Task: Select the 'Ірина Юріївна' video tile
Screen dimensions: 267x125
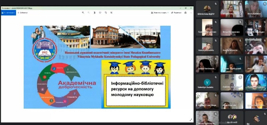Action: (256, 101)
